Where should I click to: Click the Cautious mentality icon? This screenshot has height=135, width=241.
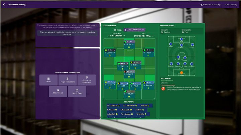162,32
